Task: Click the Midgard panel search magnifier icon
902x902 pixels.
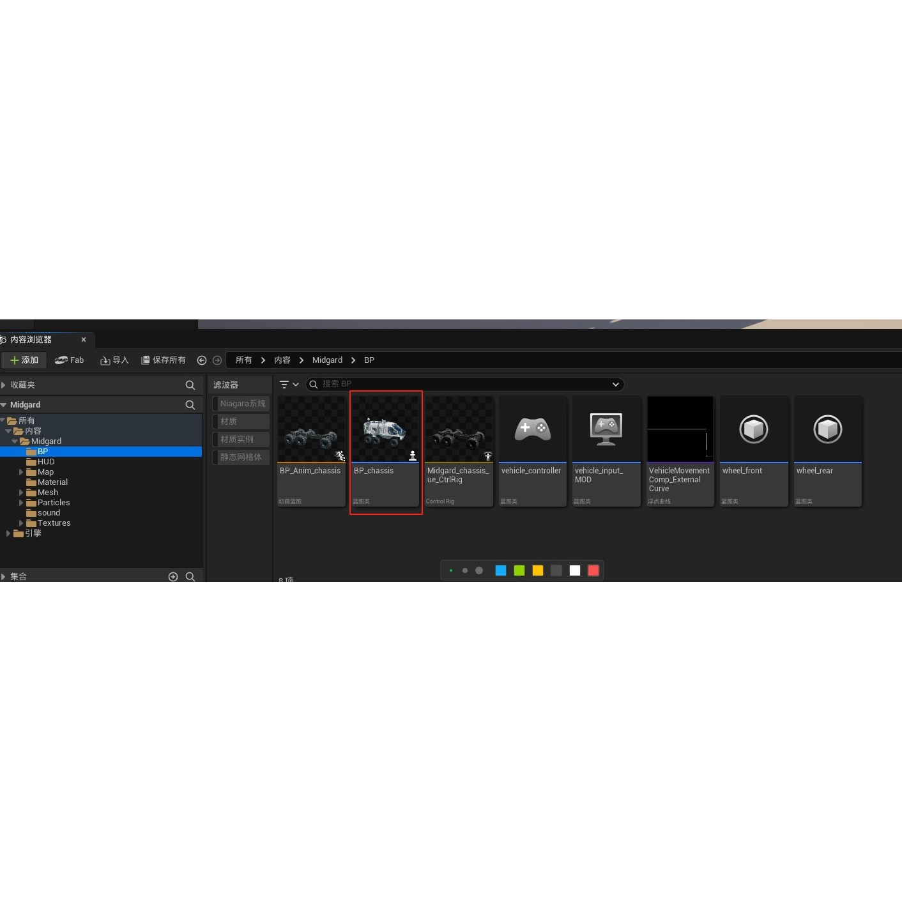Action: (x=190, y=405)
